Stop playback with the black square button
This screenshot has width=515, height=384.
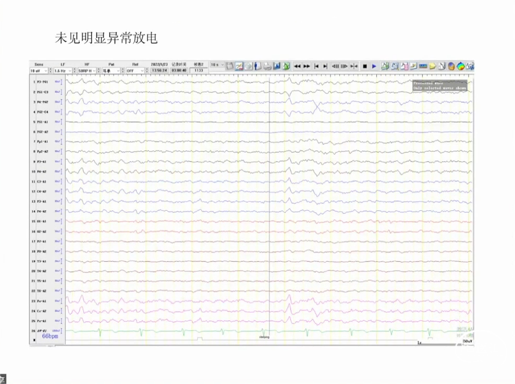365,66
